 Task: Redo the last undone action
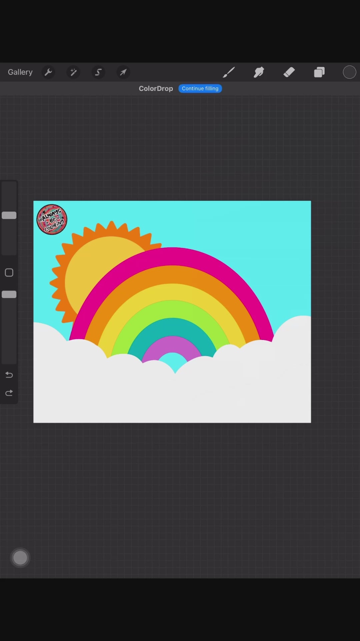9,393
